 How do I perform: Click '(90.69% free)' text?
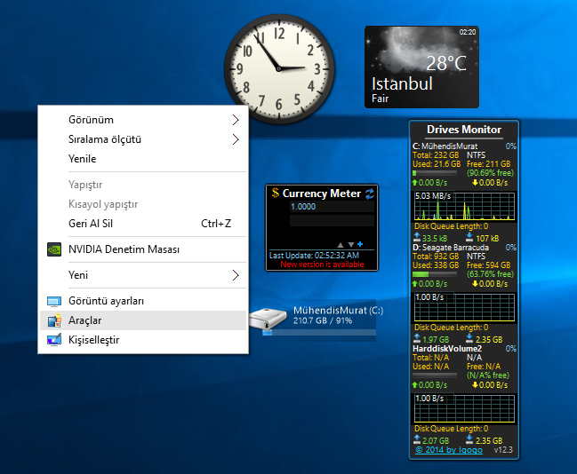[490, 173]
